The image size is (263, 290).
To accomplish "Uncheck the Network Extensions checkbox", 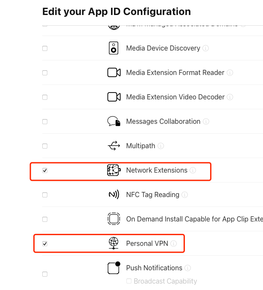I will pyautogui.click(x=45, y=170).
